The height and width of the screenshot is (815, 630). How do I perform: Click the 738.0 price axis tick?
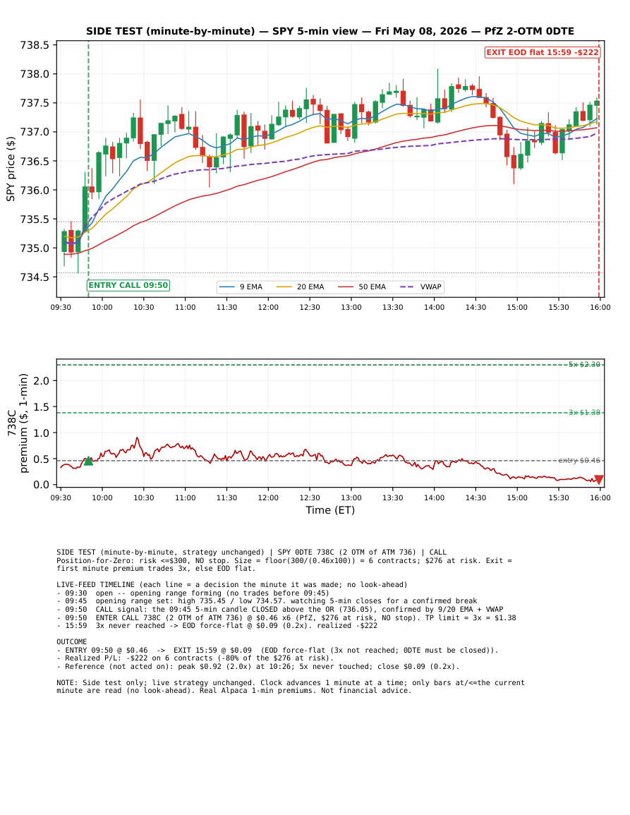pyautogui.click(x=35, y=74)
